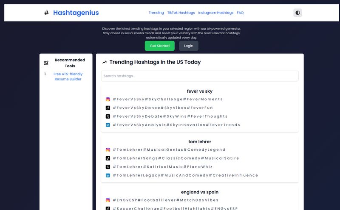Click Trending Hashtags in the US Today heading
Image resolution: width=340 pixels, height=210 pixels.
pos(155,62)
